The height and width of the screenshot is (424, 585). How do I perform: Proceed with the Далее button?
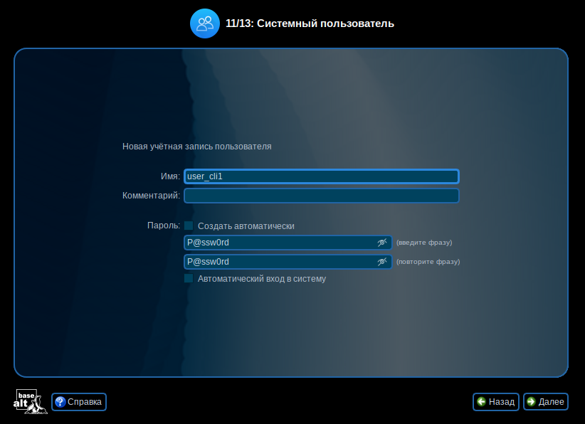pos(546,402)
